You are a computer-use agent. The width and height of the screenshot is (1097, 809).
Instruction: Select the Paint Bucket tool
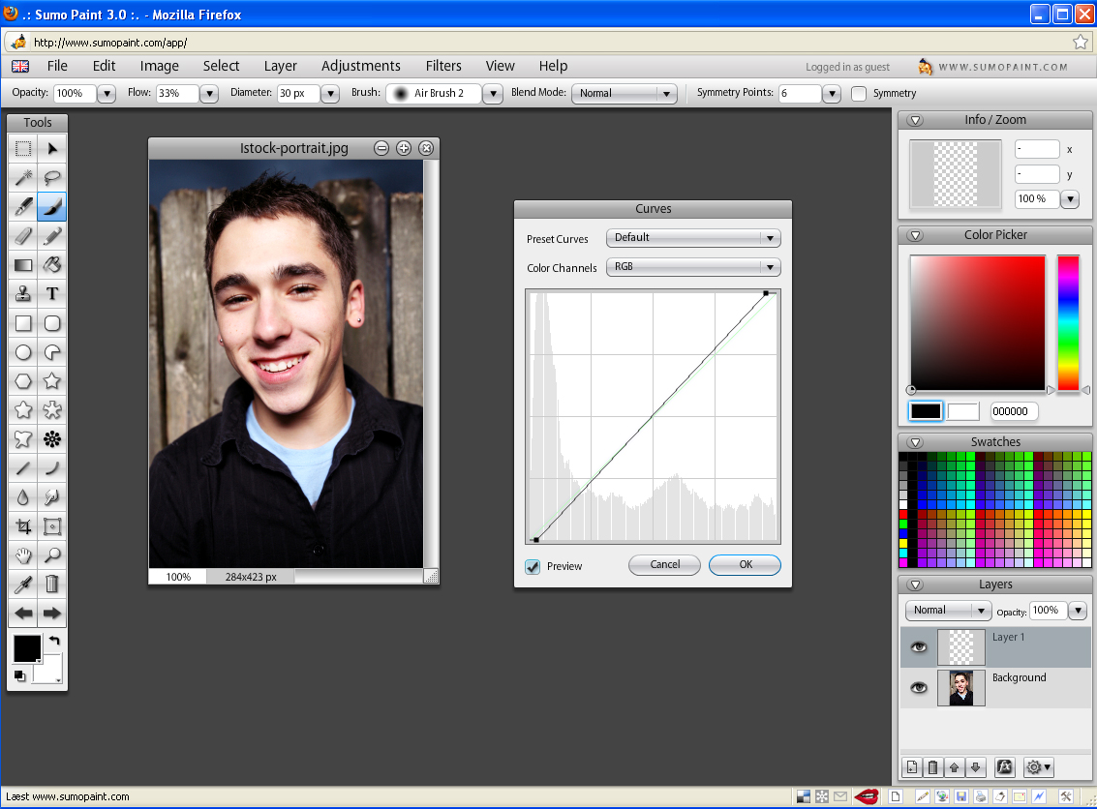click(x=52, y=265)
